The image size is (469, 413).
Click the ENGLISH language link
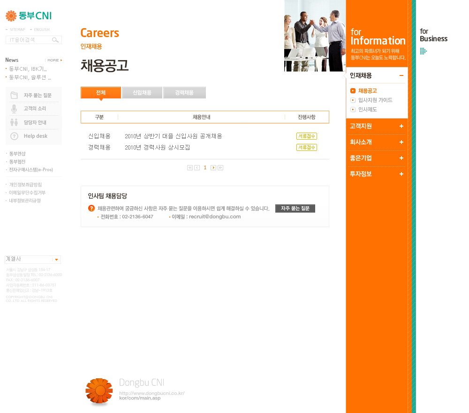[41, 30]
